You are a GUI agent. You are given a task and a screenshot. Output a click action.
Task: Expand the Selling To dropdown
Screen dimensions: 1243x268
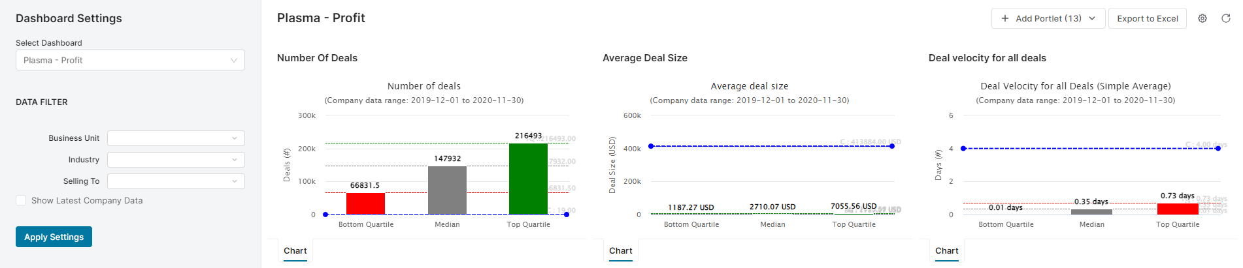pos(176,181)
